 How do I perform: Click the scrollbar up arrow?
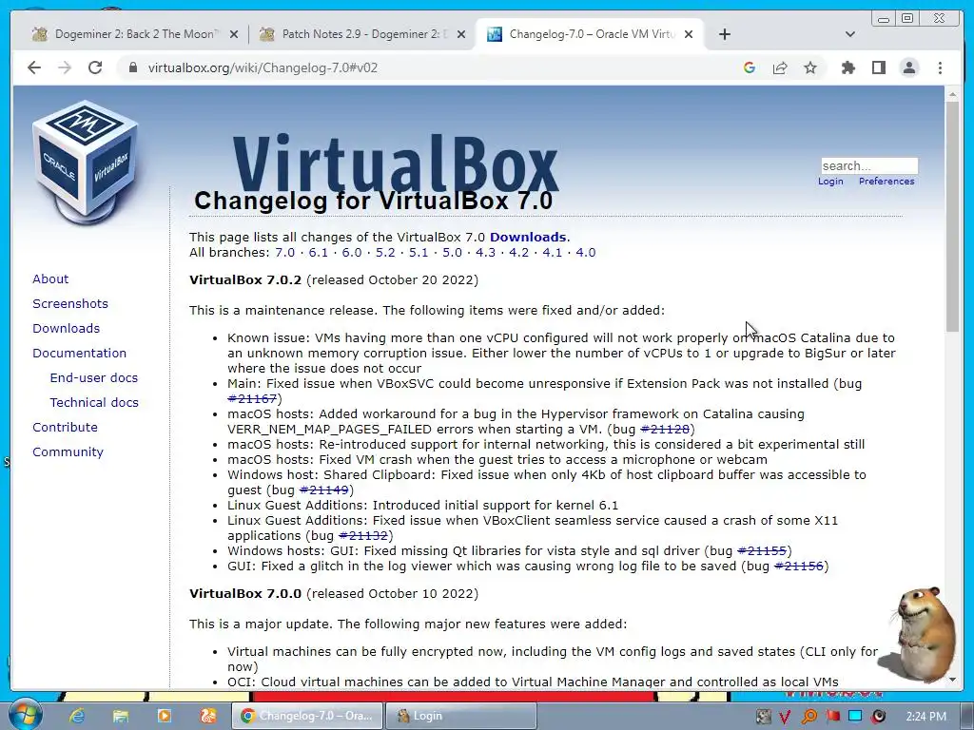pyautogui.click(x=953, y=94)
